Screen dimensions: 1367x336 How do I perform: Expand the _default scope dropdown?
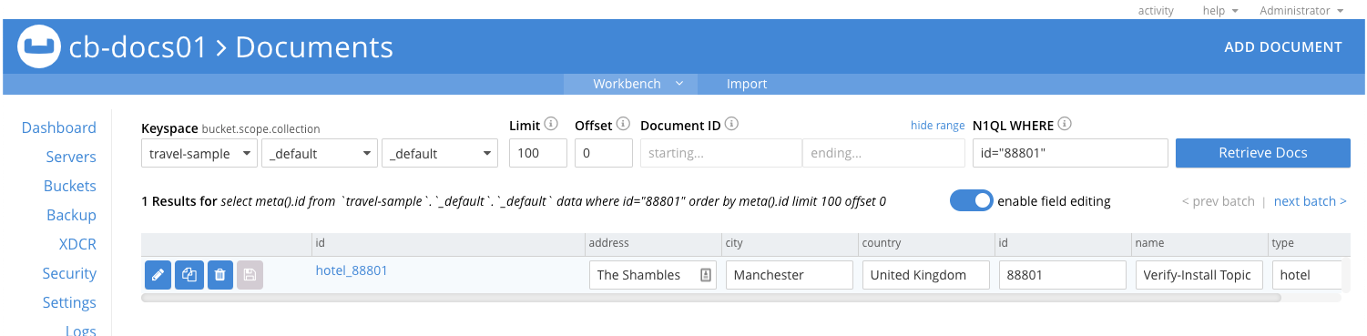320,153
